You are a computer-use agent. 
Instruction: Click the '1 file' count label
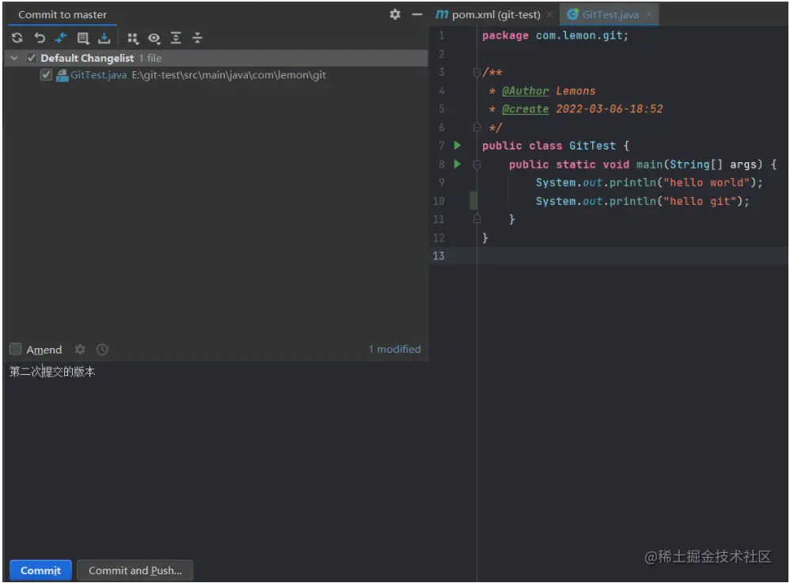click(150, 58)
